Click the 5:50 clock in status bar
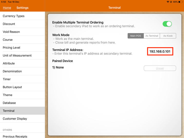184x138 pixels. point(4,2)
